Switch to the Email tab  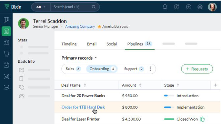coord(92,44)
